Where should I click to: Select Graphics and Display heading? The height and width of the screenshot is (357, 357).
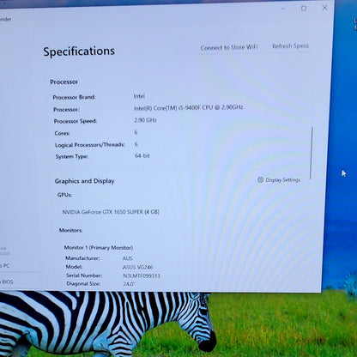84,181
